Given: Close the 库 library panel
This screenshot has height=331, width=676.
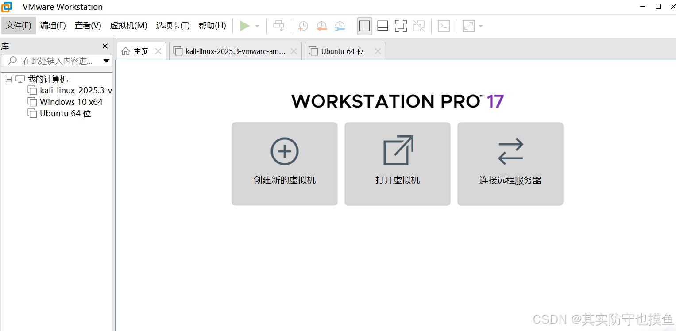Looking at the screenshot, I should tap(105, 46).
